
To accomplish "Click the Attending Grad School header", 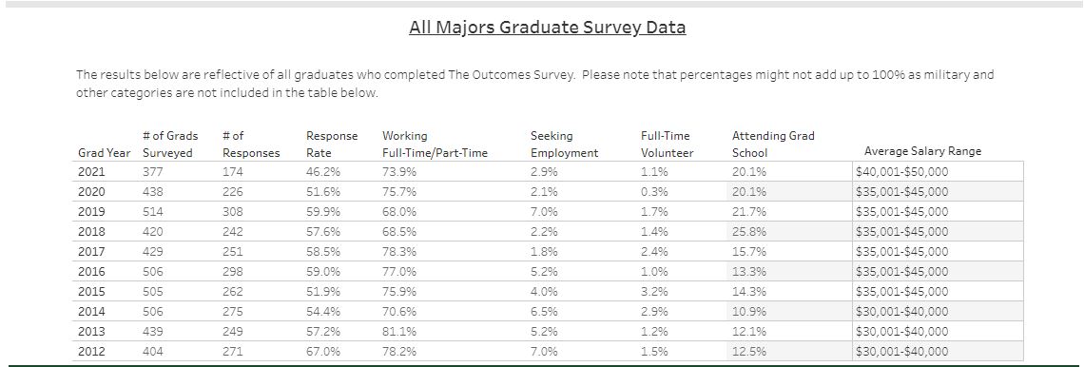I will [x=773, y=145].
